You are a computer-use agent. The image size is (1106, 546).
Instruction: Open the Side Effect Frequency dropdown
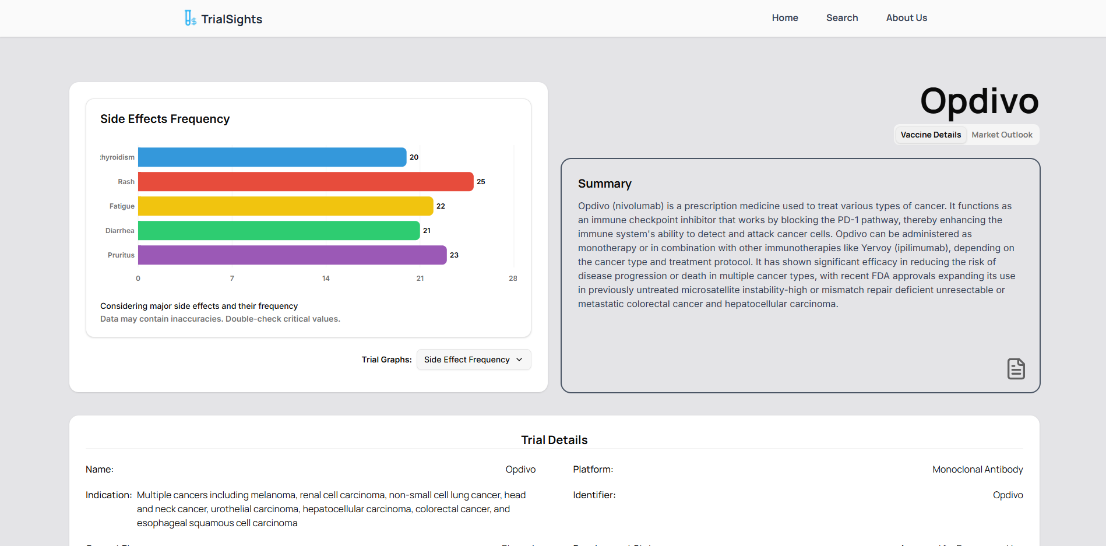tap(473, 360)
